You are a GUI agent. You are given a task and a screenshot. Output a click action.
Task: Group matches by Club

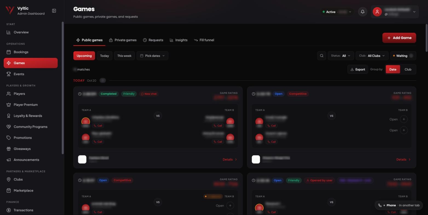[408, 69]
